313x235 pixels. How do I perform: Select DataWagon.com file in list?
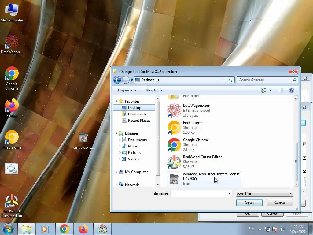tap(204, 110)
